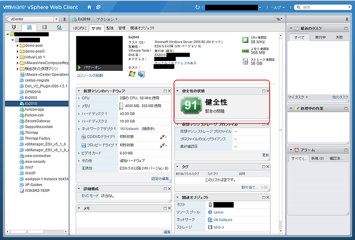
Task: Collapse the VM Hardware portlet
Action: (79, 91)
